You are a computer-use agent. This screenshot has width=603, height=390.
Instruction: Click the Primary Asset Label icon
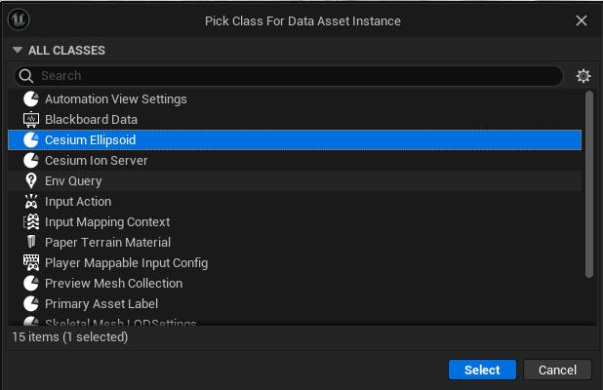coord(31,303)
